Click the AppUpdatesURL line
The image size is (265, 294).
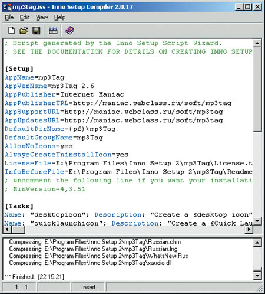[x=114, y=120]
